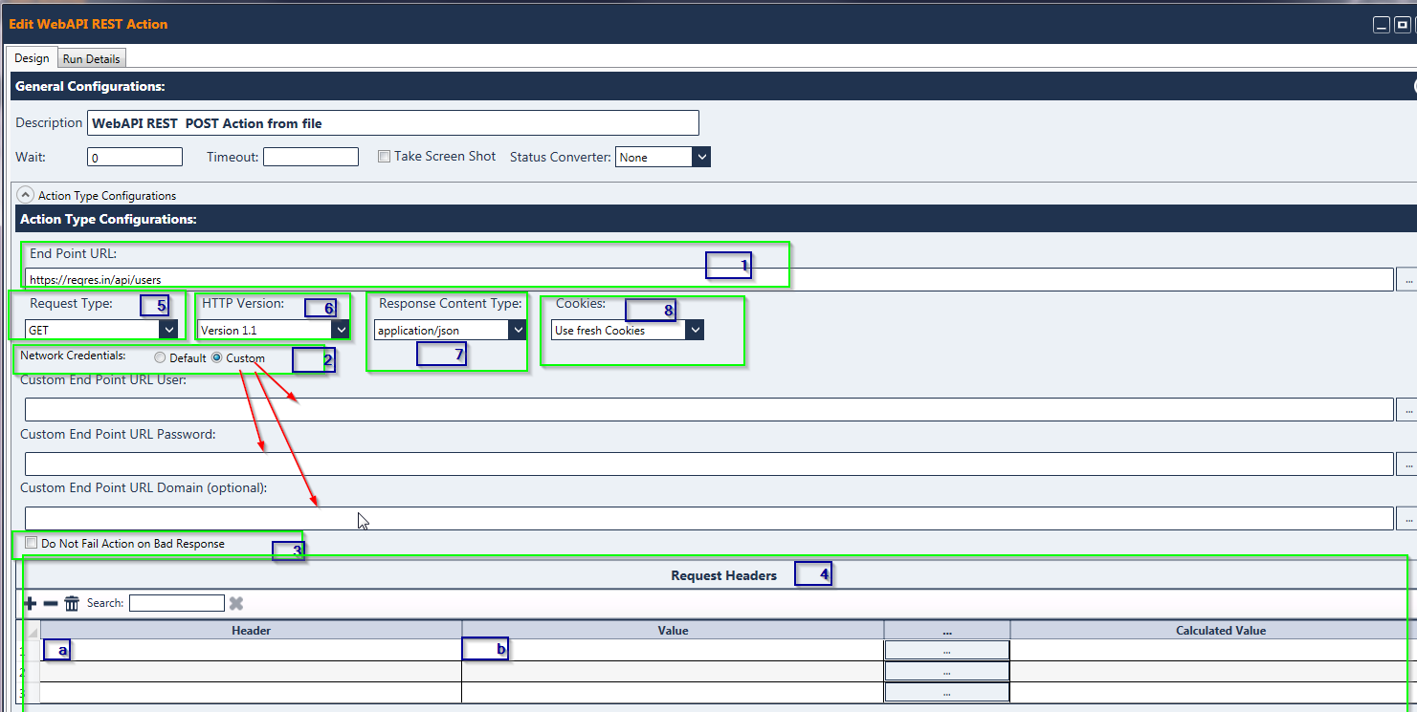This screenshot has height=712, width=1417.
Task: Click the Custom End Point URL Domain field
Action: click(x=709, y=518)
